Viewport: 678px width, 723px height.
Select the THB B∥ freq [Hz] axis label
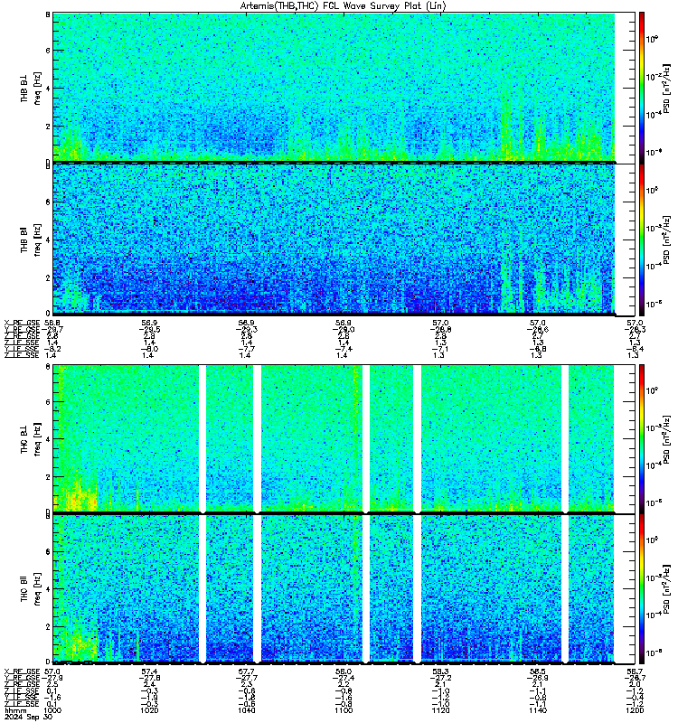coord(31,239)
